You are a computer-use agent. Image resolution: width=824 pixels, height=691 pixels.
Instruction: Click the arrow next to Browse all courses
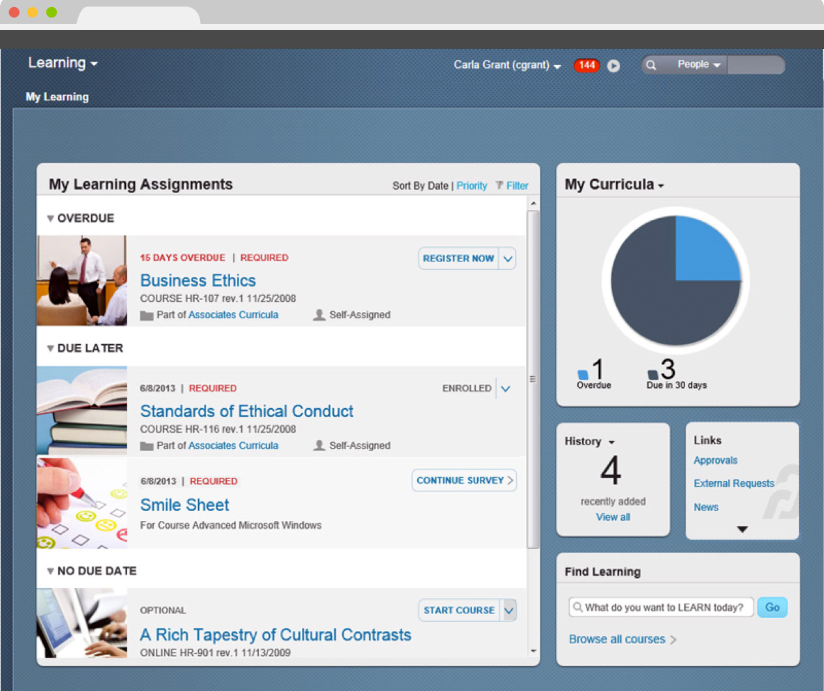click(x=673, y=640)
